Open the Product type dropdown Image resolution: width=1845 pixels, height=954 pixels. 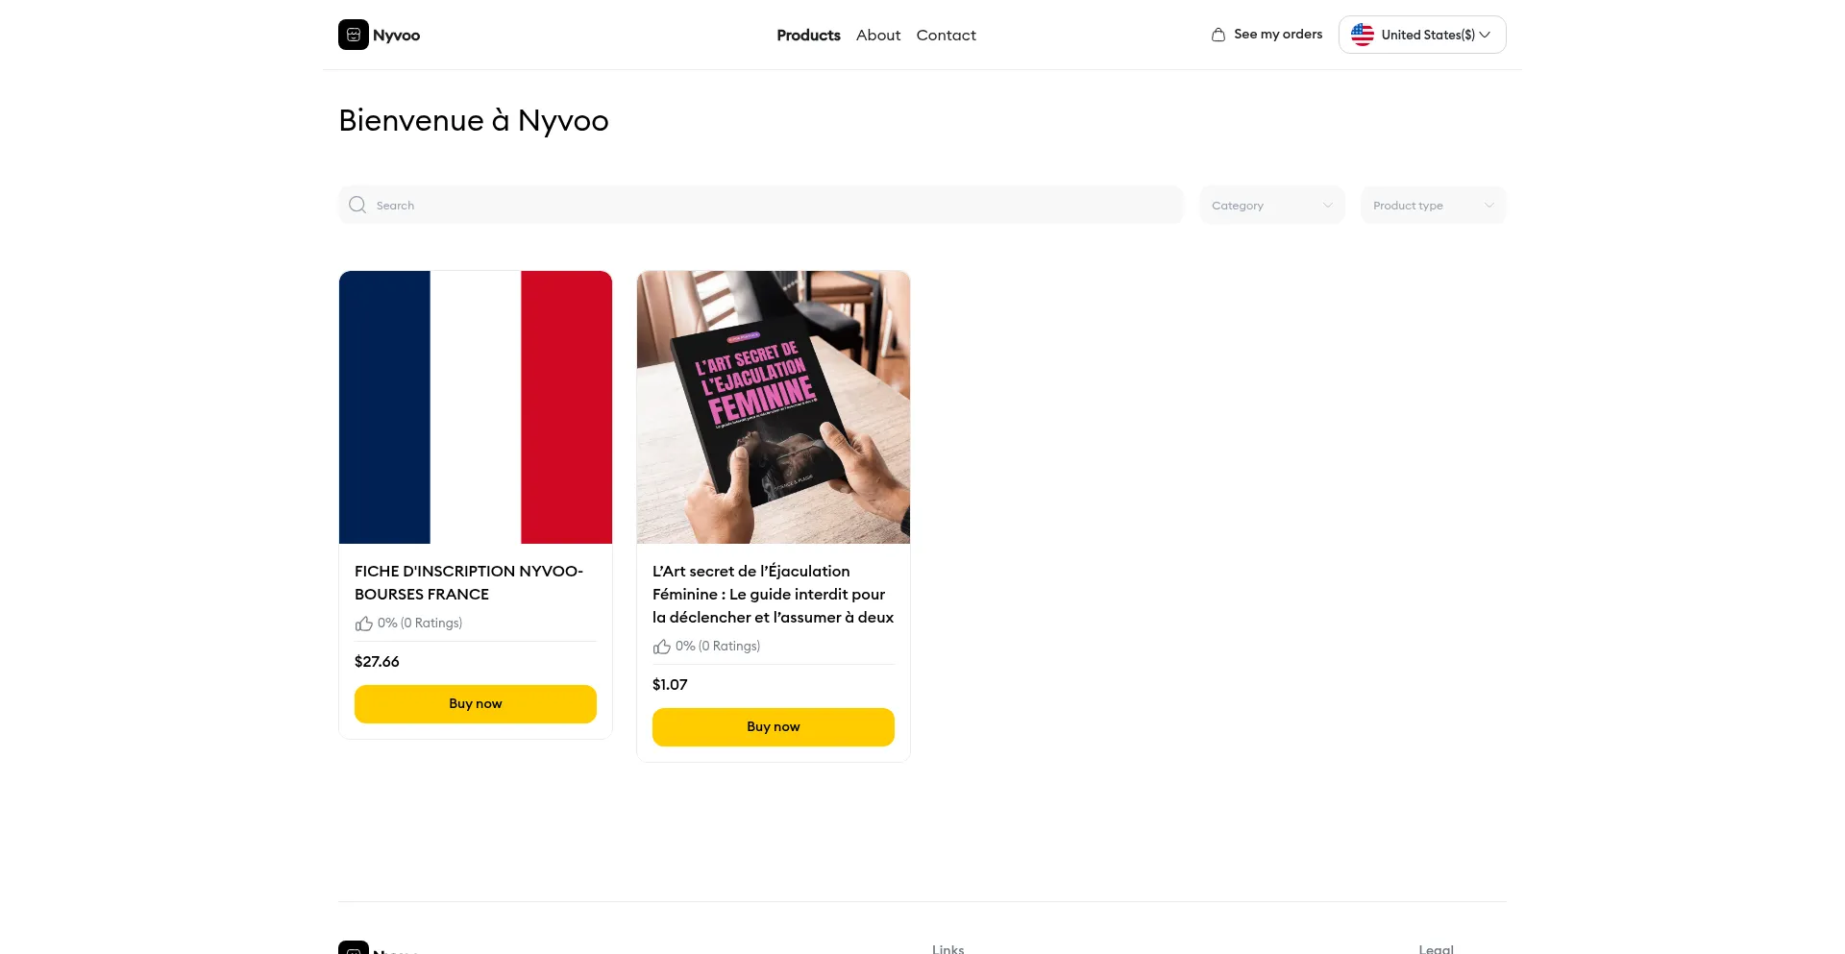coord(1433,205)
